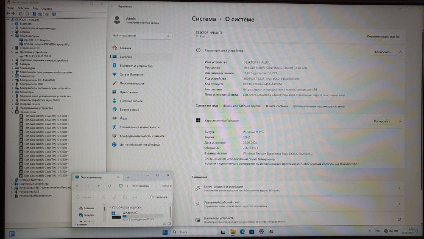Open the widgets icon at taskbar left corner

coord(11,233)
